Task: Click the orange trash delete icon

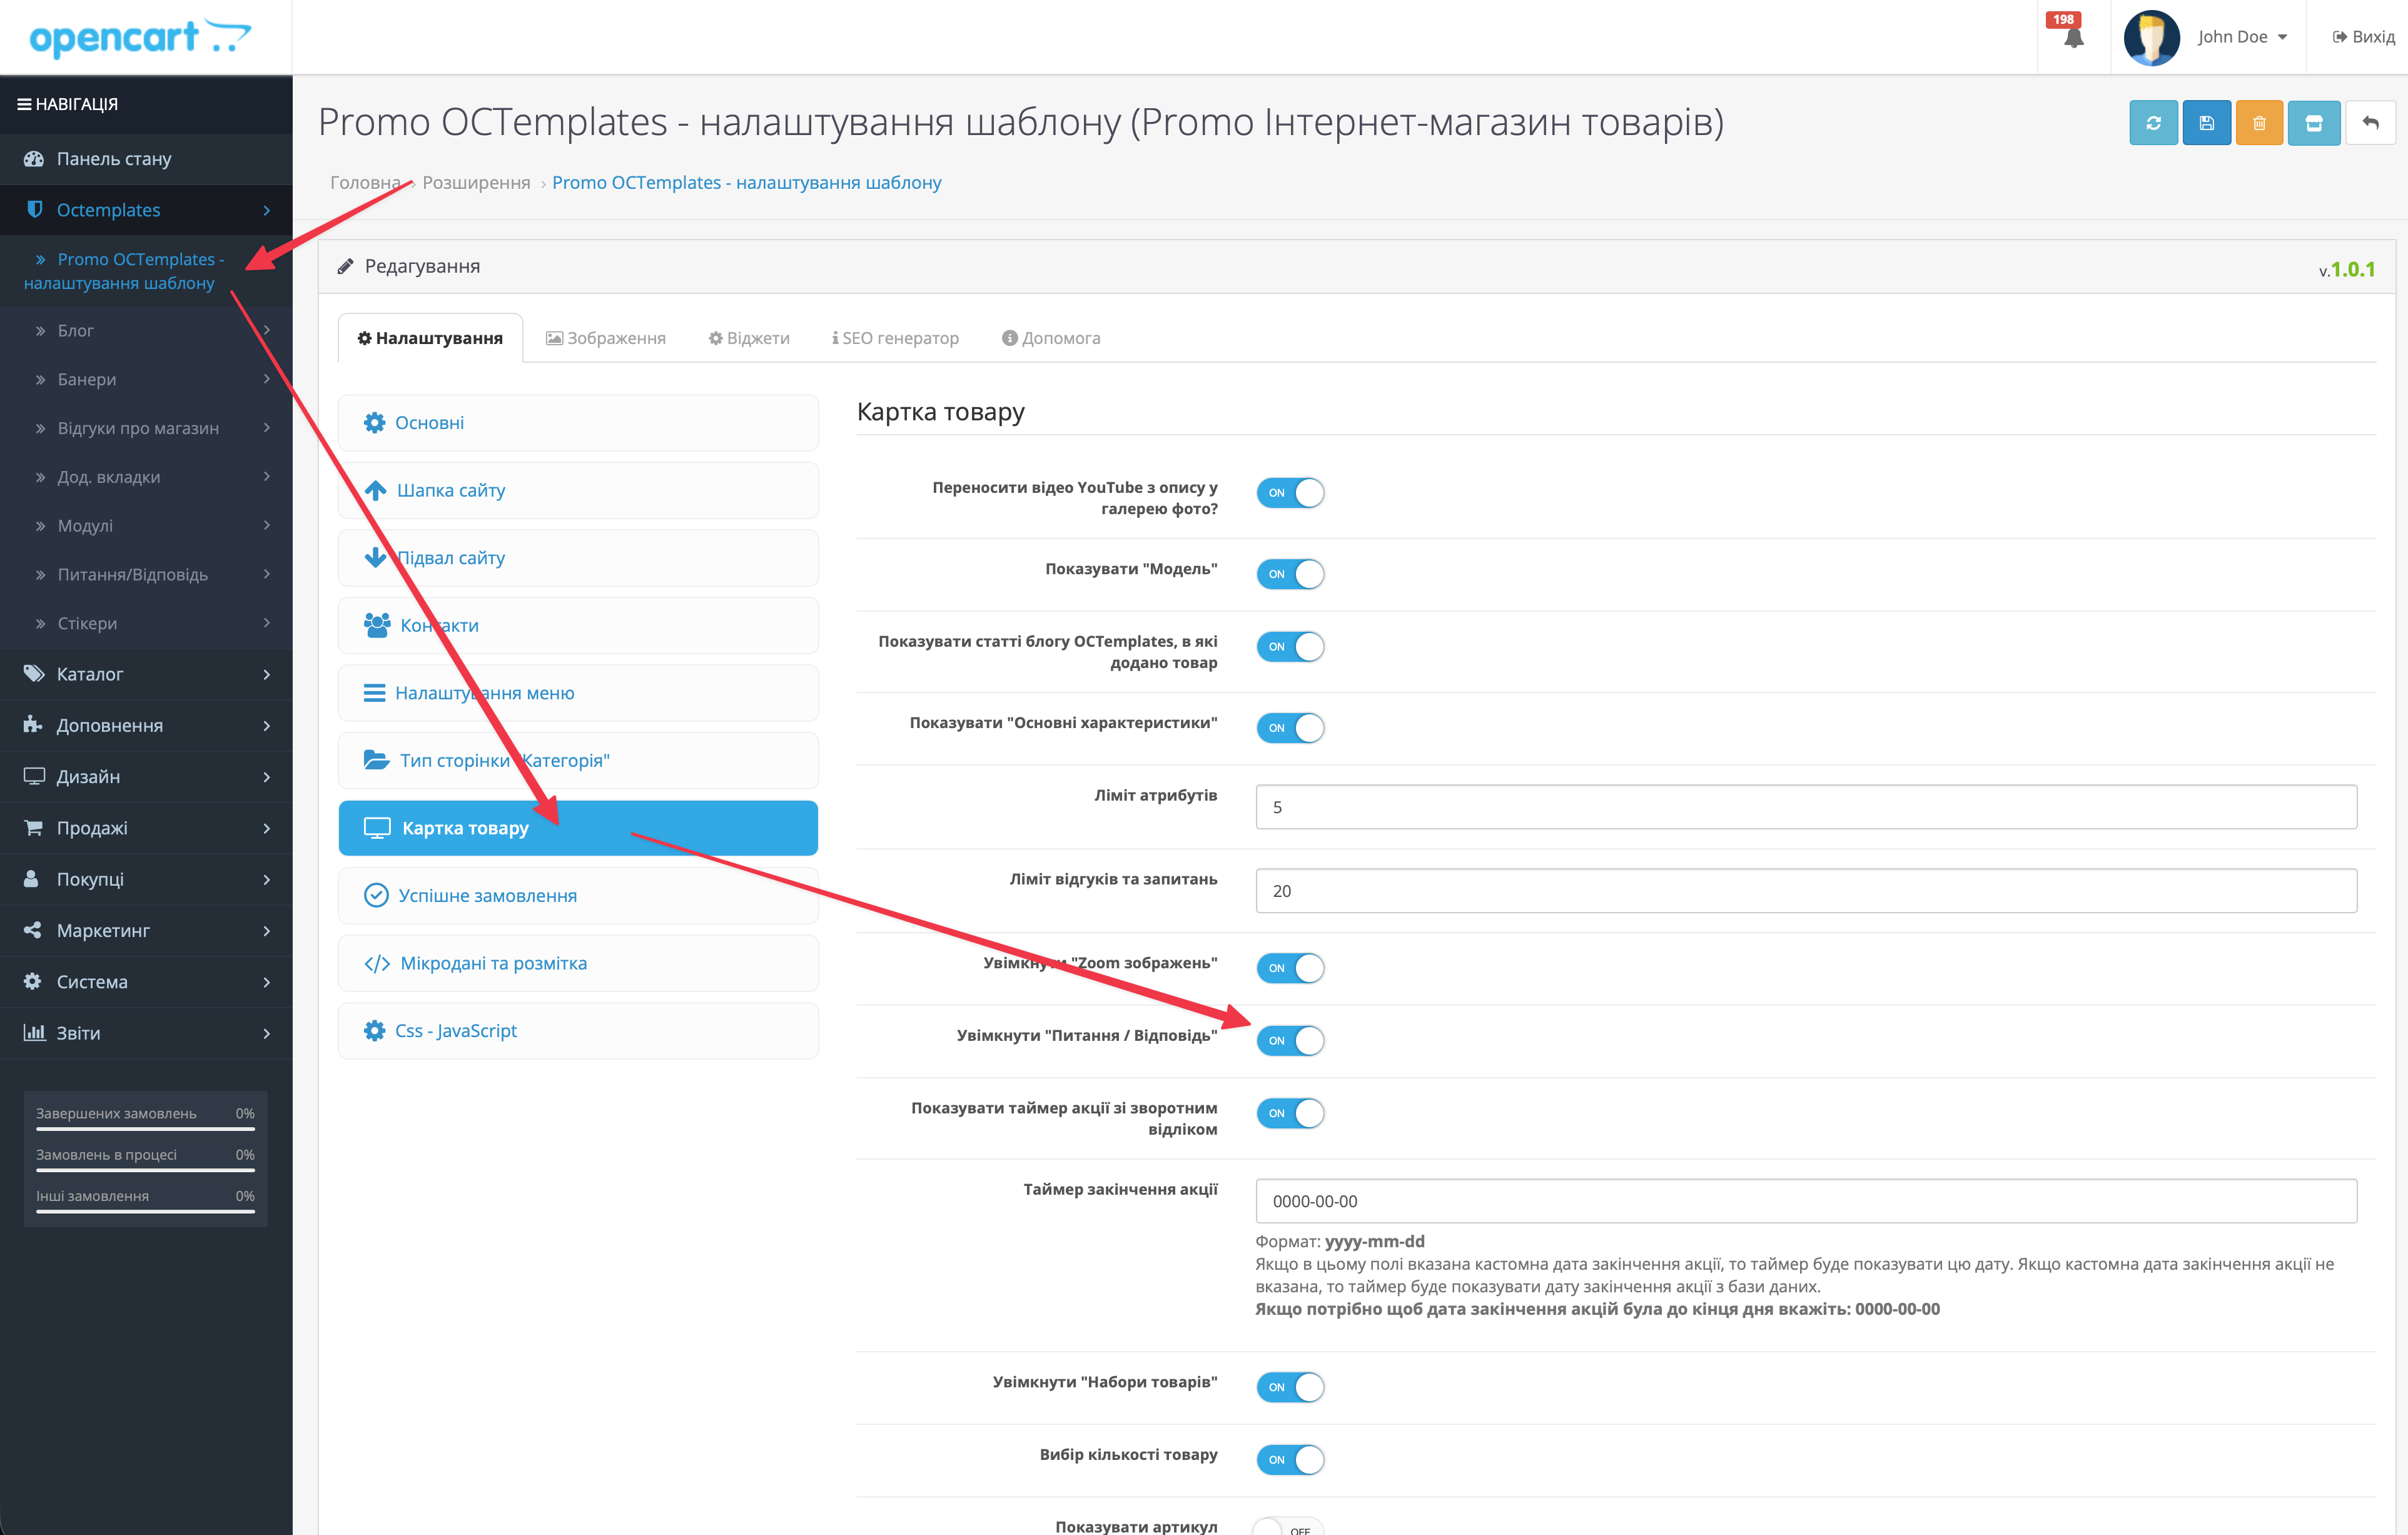Action: point(2258,123)
